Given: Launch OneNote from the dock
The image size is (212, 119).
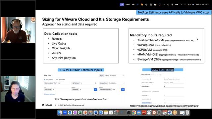Looking at the screenshot, I should 75,113.
